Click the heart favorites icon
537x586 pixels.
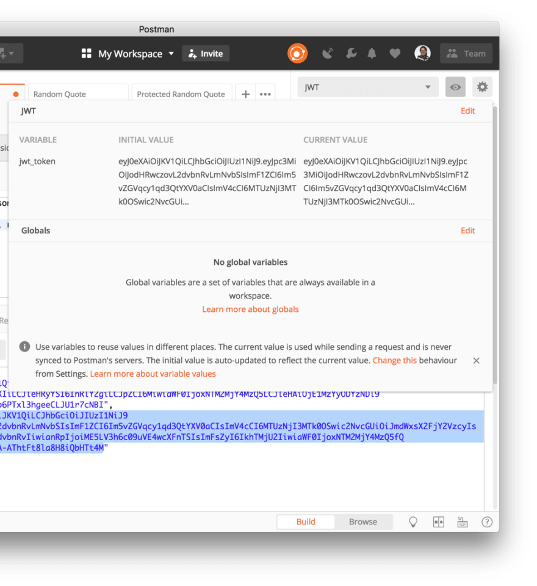[395, 53]
